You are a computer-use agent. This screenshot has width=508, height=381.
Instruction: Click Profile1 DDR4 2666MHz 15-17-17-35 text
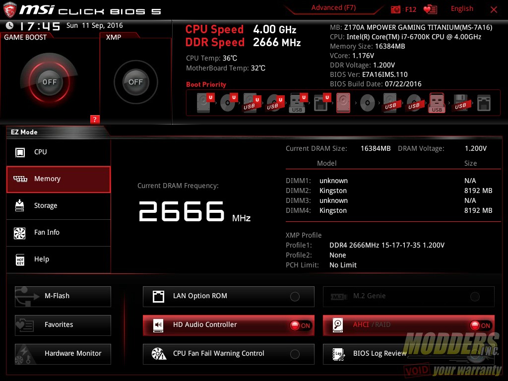coord(387,245)
